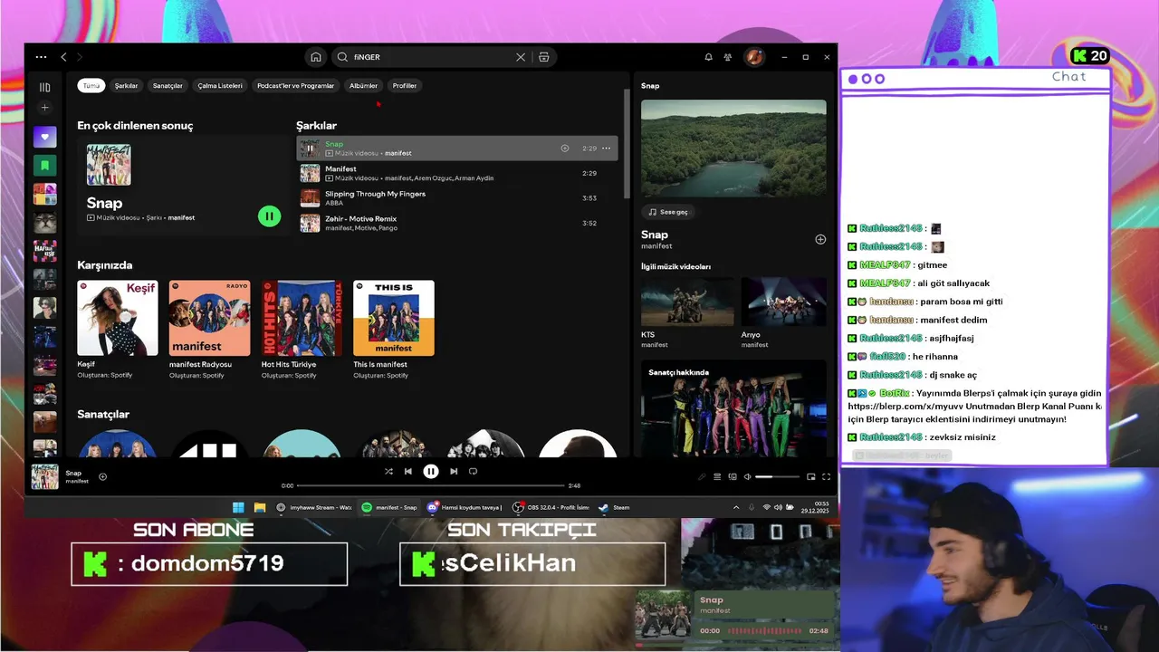
Task: Open the blerp.com link in chat
Action: (x=905, y=407)
